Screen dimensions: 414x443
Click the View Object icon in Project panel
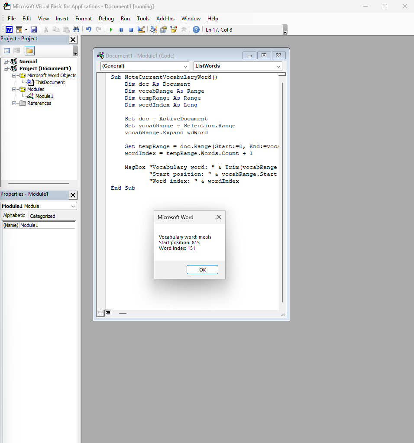17,51
